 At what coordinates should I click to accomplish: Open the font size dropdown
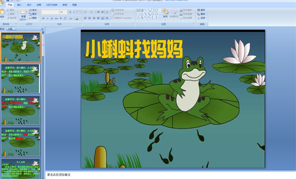(66, 12)
